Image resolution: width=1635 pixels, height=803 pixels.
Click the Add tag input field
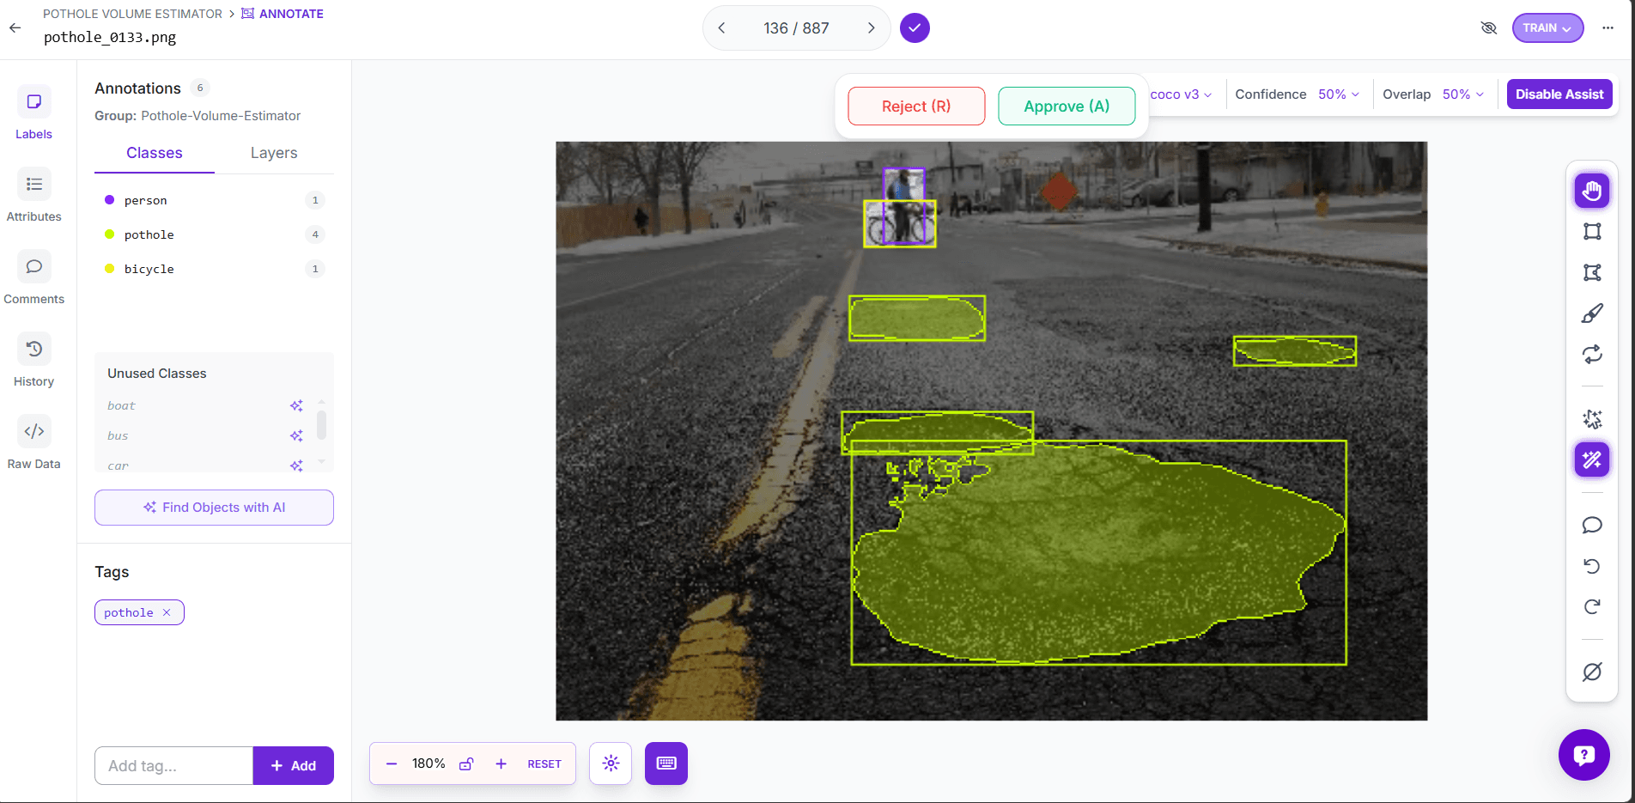(x=173, y=765)
